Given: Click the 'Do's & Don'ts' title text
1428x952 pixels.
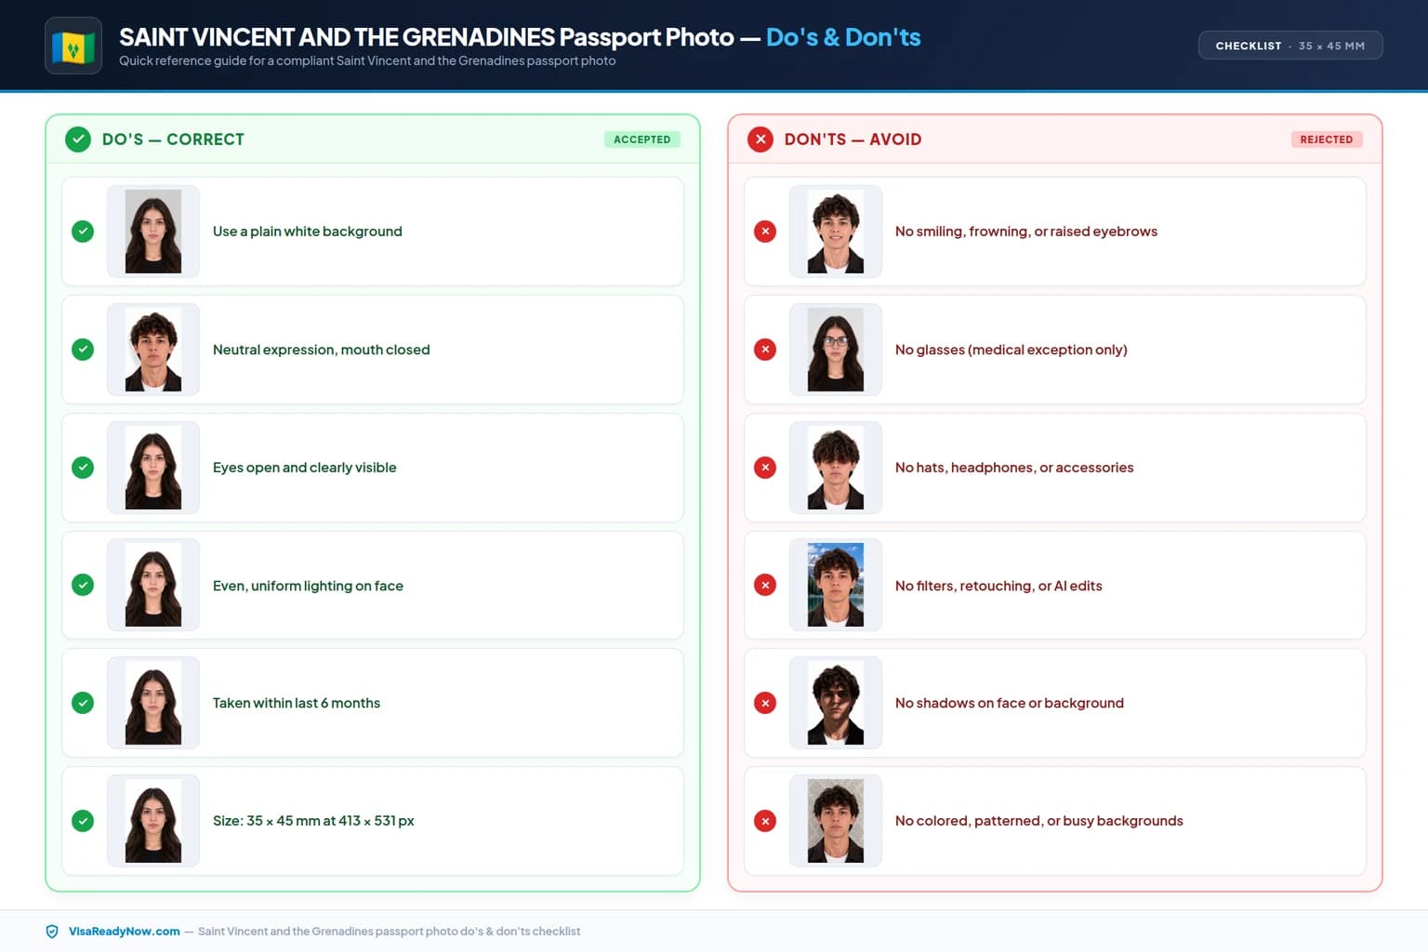Looking at the screenshot, I should click(843, 37).
